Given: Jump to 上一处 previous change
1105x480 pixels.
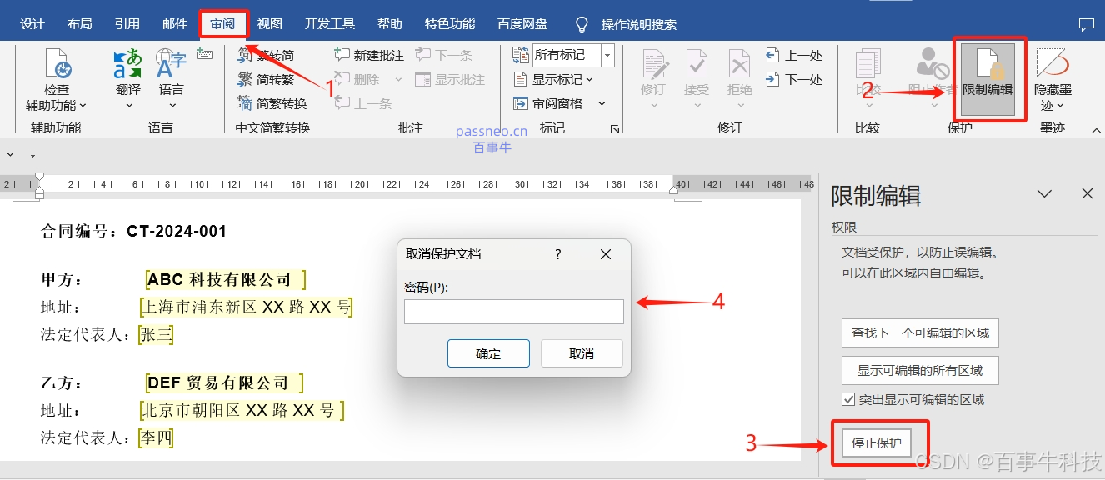Looking at the screenshot, I should pos(794,55).
